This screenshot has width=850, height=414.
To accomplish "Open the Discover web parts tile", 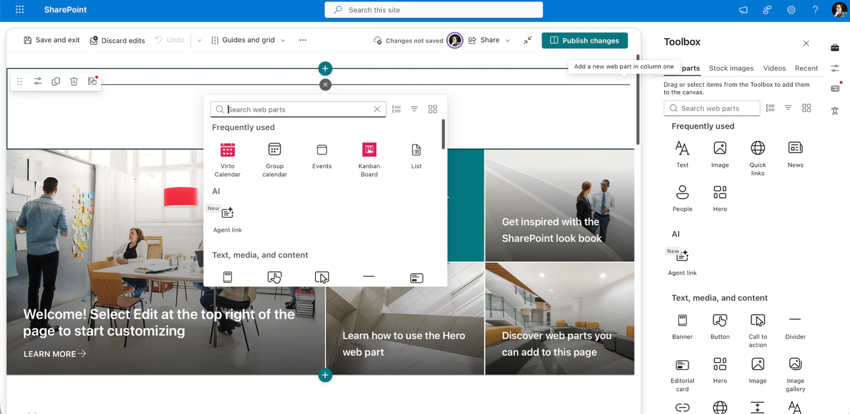I will point(559,319).
